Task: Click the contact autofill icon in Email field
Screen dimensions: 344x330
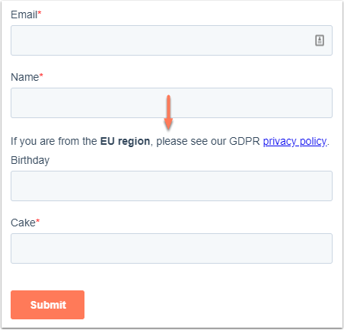Action: pyautogui.click(x=320, y=40)
